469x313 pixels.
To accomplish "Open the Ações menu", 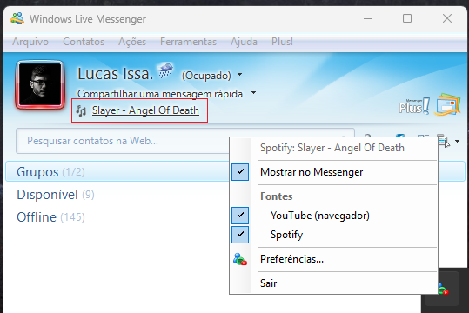I will (132, 42).
